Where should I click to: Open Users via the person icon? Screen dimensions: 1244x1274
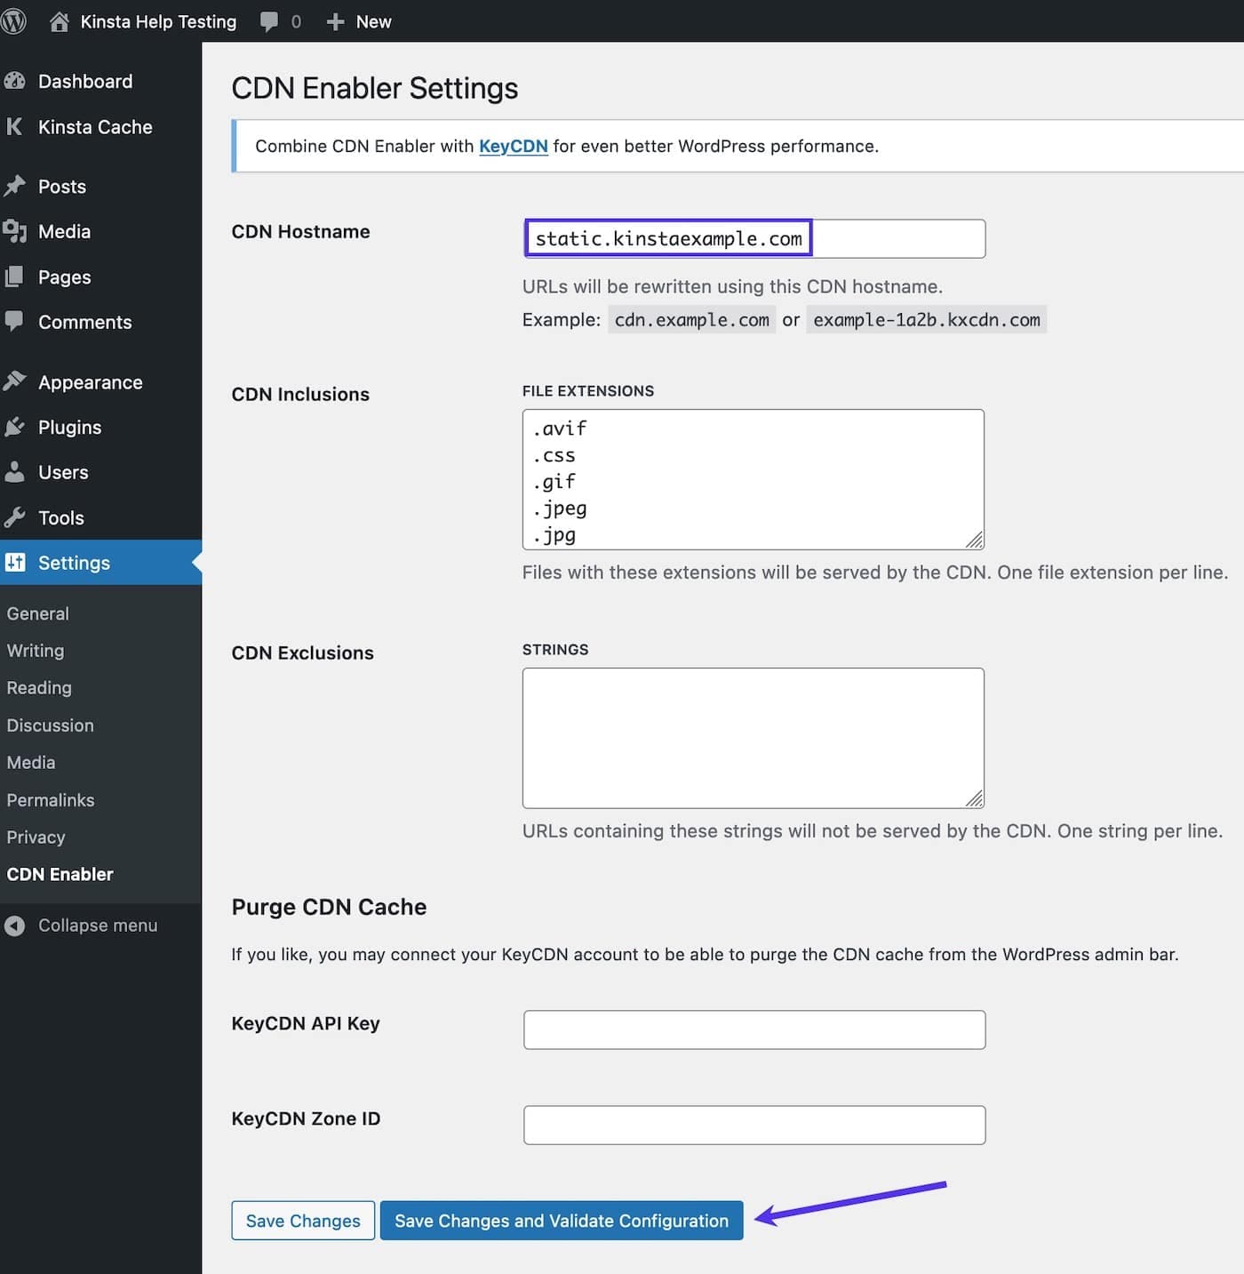[x=15, y=472]
